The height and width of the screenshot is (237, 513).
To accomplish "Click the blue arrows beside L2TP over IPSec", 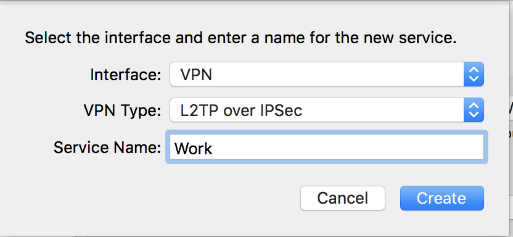I will 474,110.
